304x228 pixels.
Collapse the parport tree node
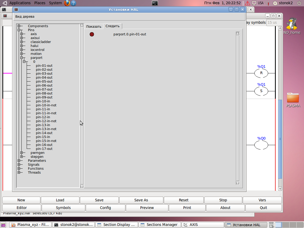[x=22, y=58]
